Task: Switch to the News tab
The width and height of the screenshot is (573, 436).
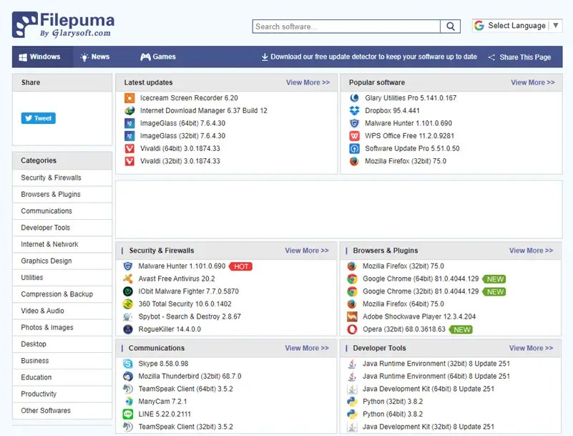Action: [x=95, y=57]
